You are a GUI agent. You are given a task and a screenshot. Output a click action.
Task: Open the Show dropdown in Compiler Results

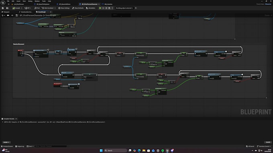[x=6, y=142]
